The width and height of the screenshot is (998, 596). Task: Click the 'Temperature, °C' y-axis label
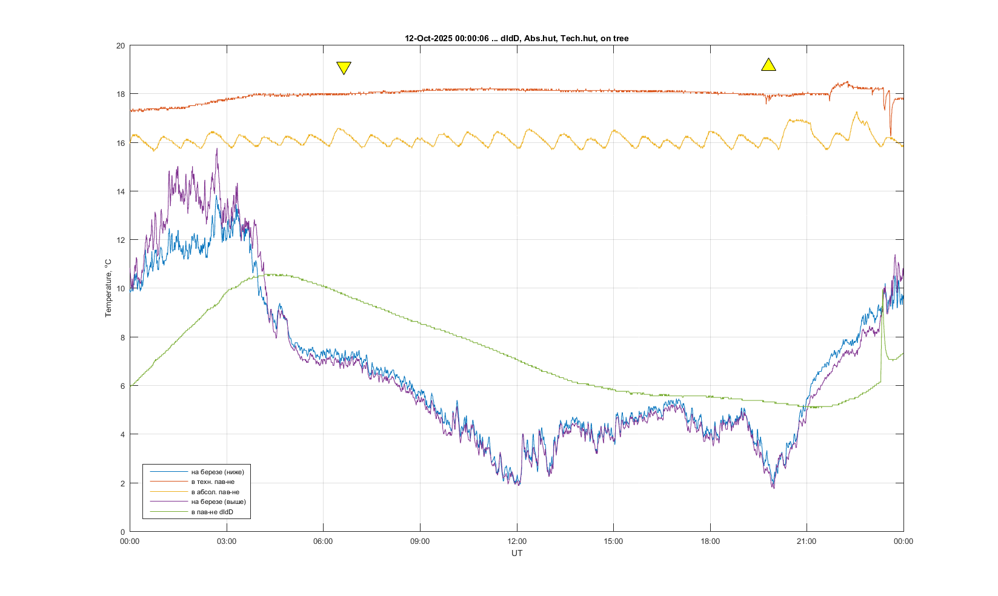[108, 288]
